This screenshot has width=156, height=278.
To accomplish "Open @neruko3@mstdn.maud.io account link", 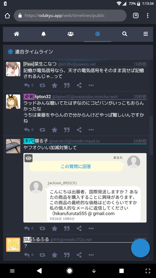I will point(74,141).
